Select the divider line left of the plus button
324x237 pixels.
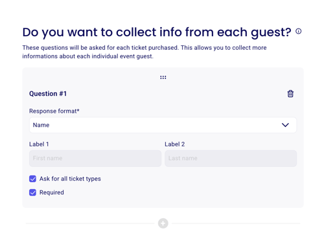[90, 223]
